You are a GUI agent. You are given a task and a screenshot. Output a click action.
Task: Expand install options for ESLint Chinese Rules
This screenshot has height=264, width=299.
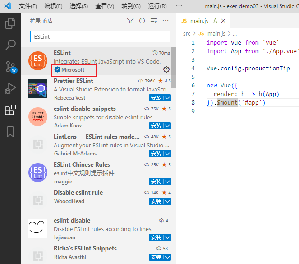(167, 182)
